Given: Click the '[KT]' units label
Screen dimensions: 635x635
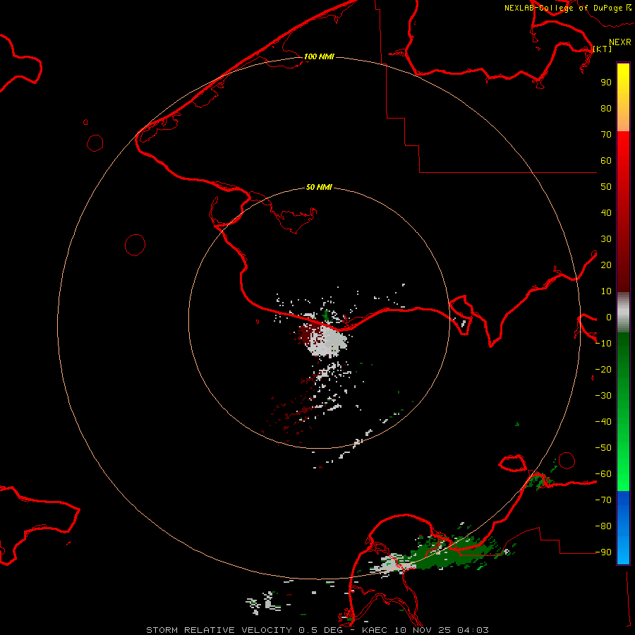Looking at the screenshot, I should 602,49.
